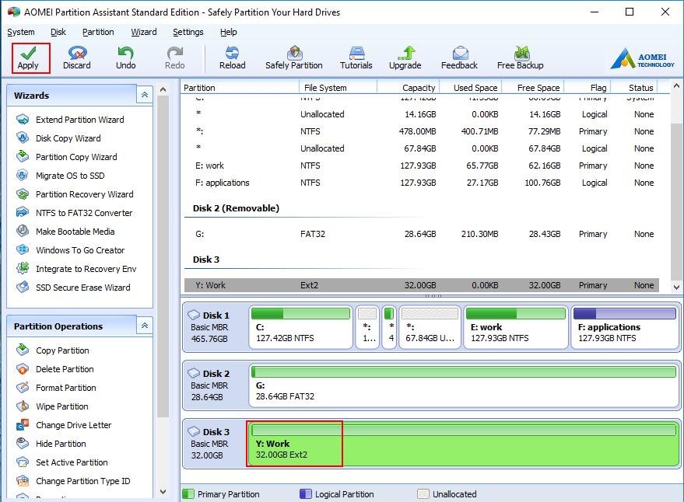Collapse the Wizards panel
The image size is (684, 502).
pos(145,95)
